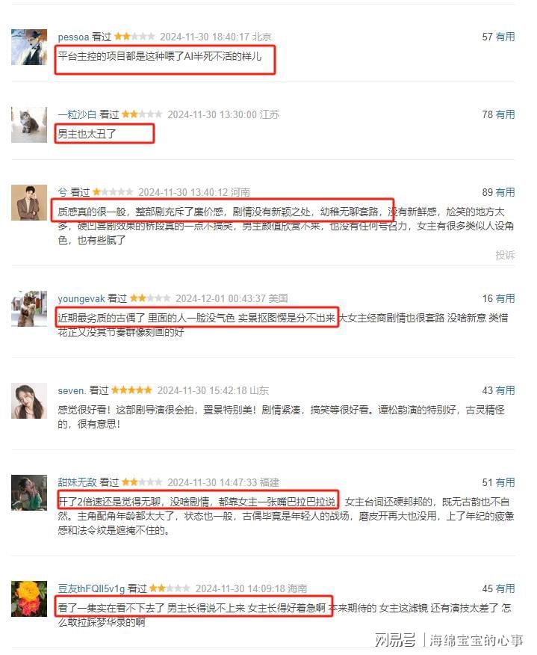This screenshot has width=537, height=655.
Task: Open pessoa's user profile avatar
Action: coord(29,47)
